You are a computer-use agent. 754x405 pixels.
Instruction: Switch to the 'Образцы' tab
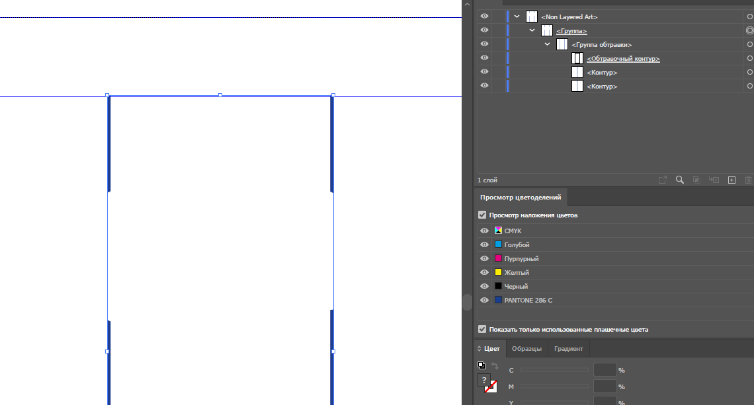[x=526, y=349]
